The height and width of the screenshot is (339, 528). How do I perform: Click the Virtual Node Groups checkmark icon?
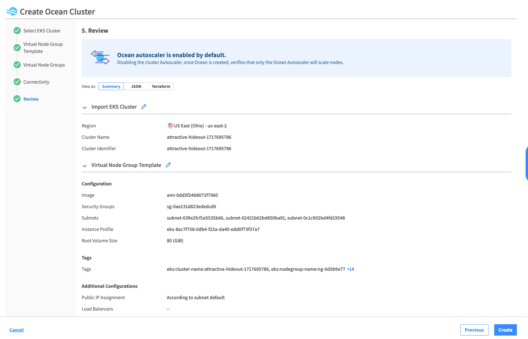point(17,65)
